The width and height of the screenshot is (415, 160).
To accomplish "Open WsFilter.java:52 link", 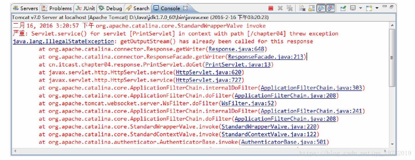I will [247, 103].
